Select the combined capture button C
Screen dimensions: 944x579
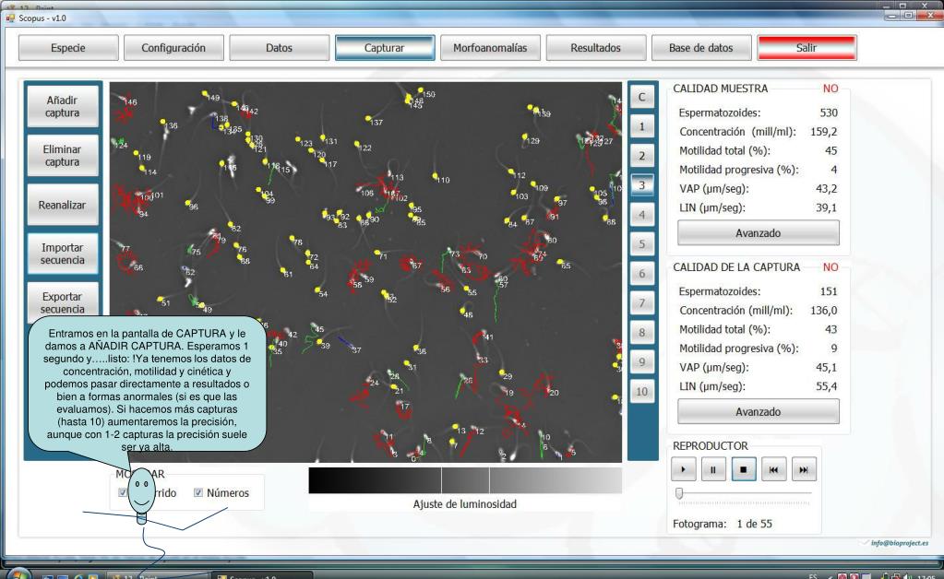tap(641, 97)
